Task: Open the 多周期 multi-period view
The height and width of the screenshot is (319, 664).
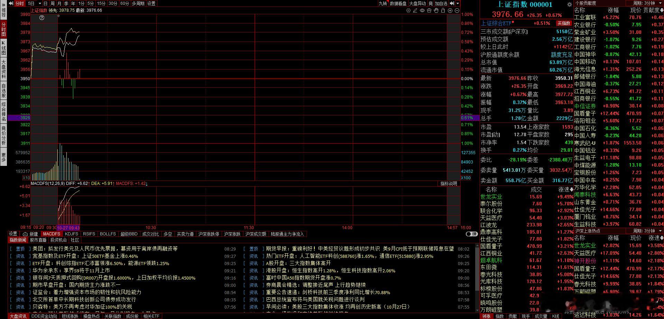Action: [138, 3]
